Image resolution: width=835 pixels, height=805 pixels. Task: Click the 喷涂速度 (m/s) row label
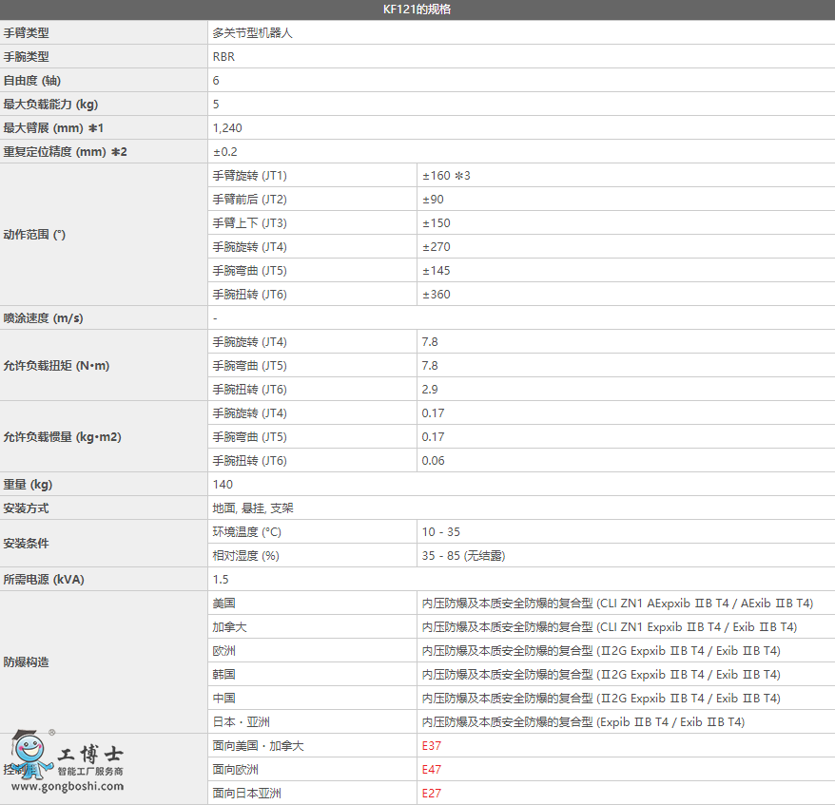tap(43, 318)
